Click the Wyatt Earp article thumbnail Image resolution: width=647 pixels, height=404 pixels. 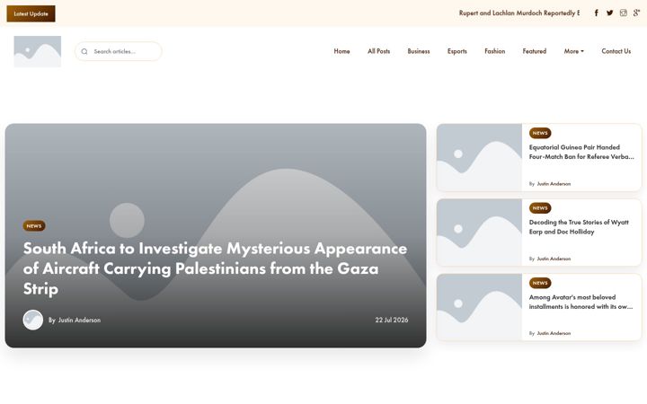(x=479, y=233)
